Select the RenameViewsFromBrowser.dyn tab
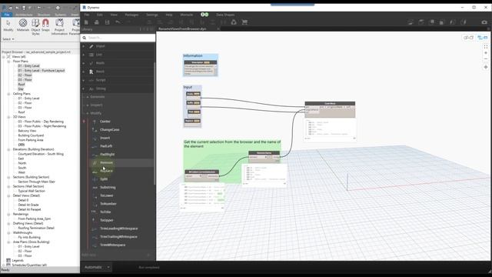This screenshot has width=492, height=277. click(x=182, y=29)
